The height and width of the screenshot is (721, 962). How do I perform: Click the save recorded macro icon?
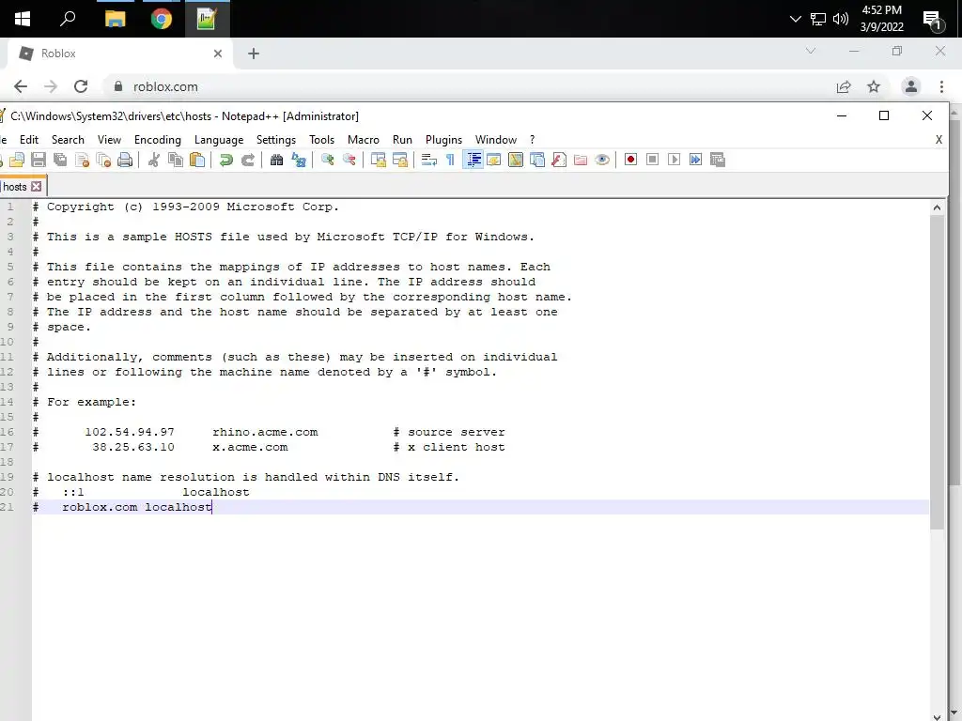(x=717, y=160)
